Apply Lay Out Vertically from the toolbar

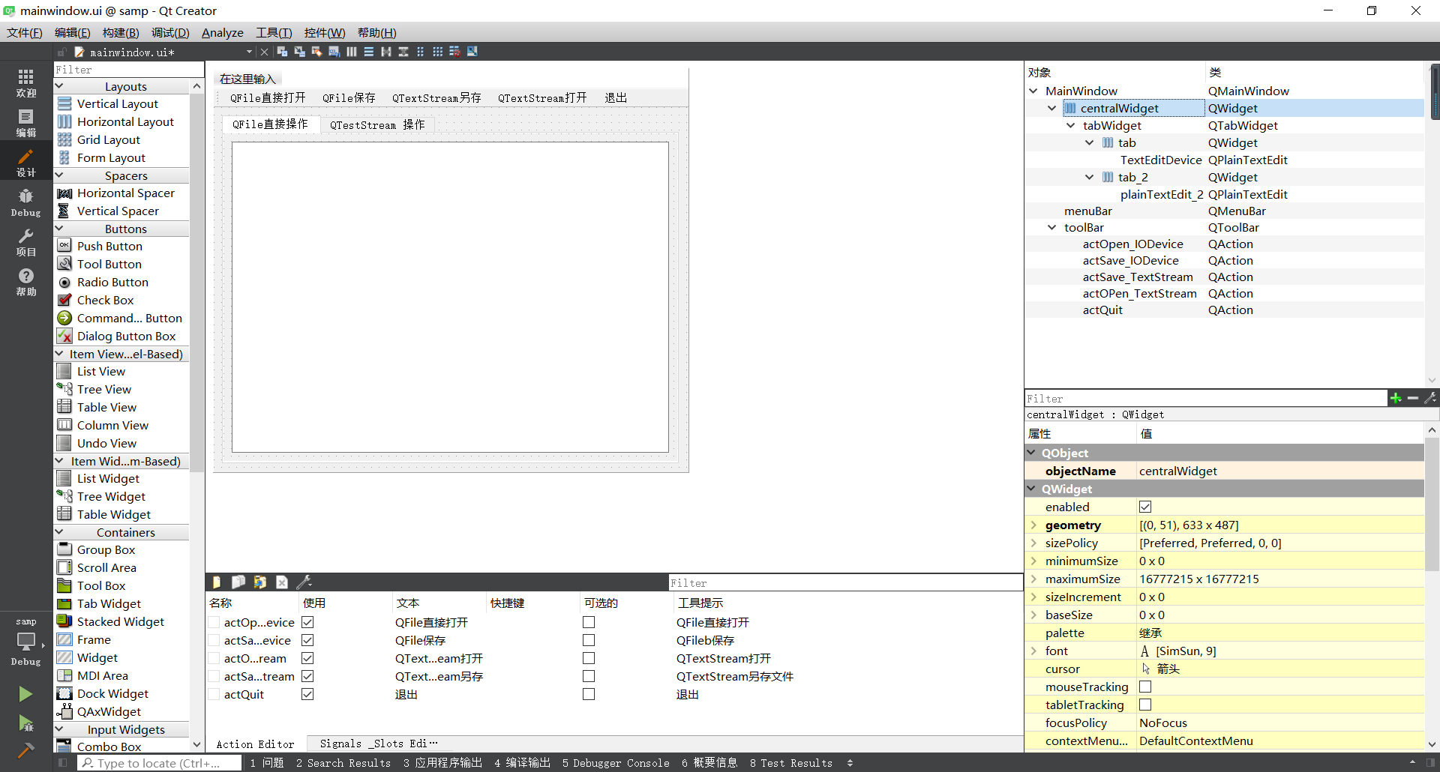(368, 52)
